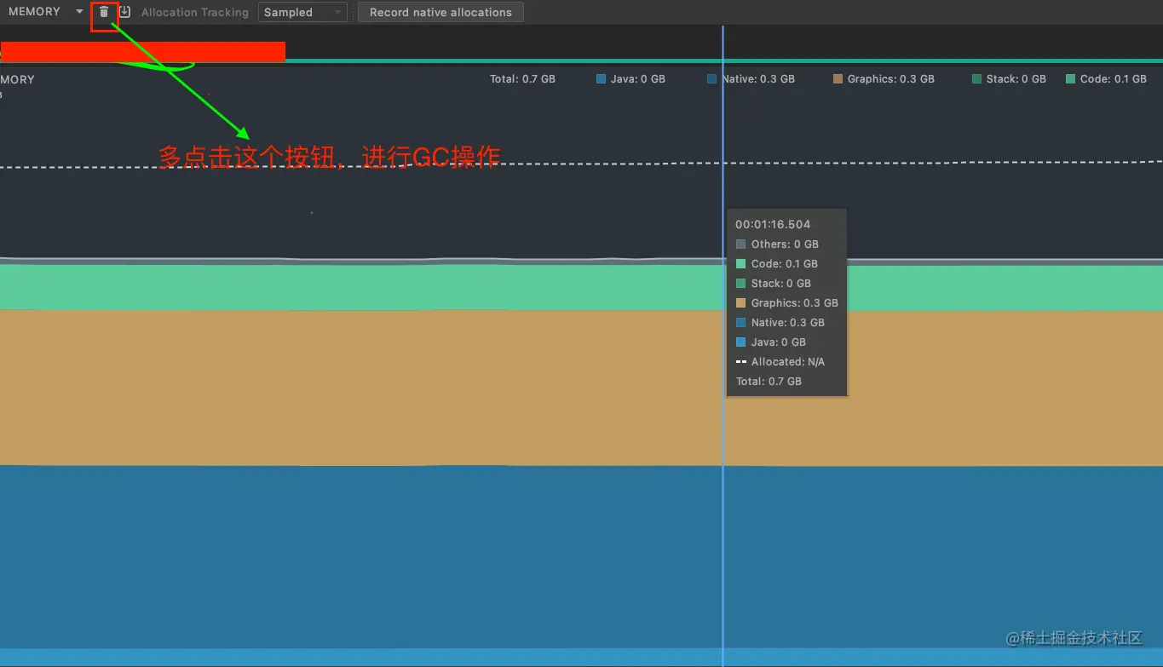Select the Allocation Tracking label
Image resolution: width=1163 pixels, height=667 pixels.
[195, 12]
